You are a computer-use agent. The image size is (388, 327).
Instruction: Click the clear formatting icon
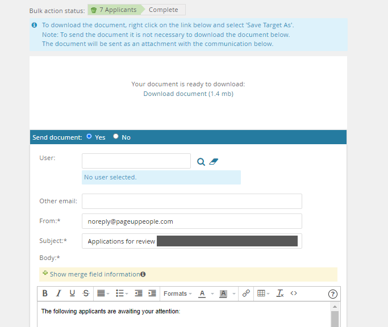click(x=280, y=294)
